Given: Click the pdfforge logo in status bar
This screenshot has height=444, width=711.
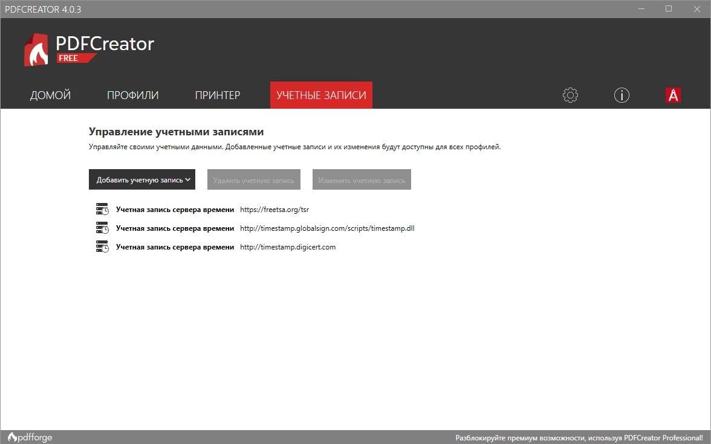Looking at the screenshot, I should point(30,437).
